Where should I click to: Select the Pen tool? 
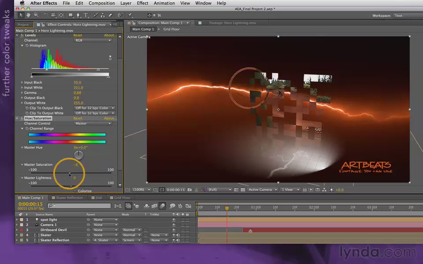78,15
